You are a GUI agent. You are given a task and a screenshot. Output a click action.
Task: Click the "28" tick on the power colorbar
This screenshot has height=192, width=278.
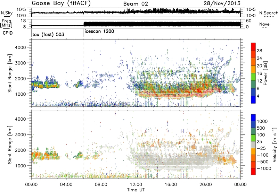click(x=259, y=51)
